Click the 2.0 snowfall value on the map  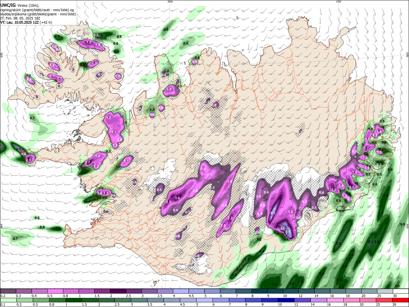click(223, 226)
